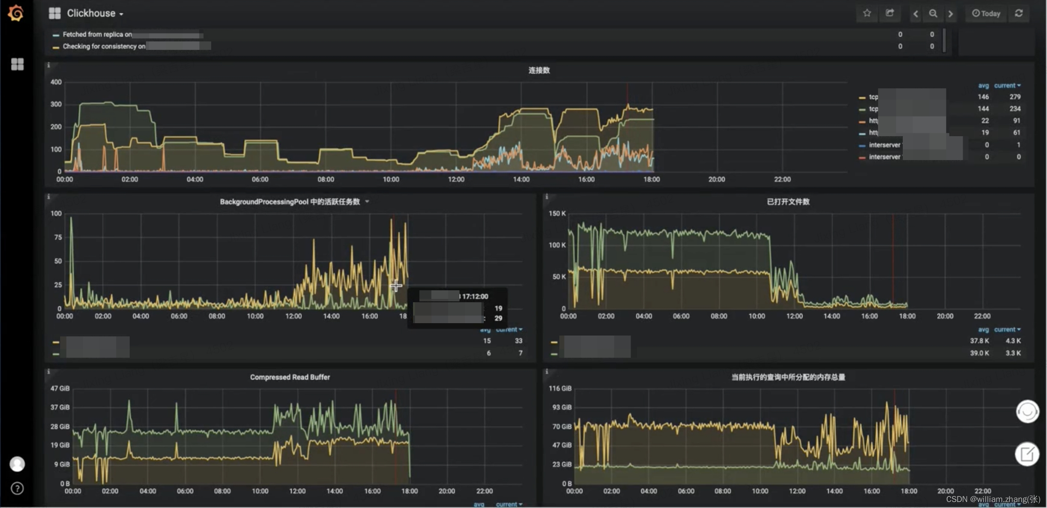Open the Today time range picker
This screenshot has width=1047, height=508.
point(986,13)
